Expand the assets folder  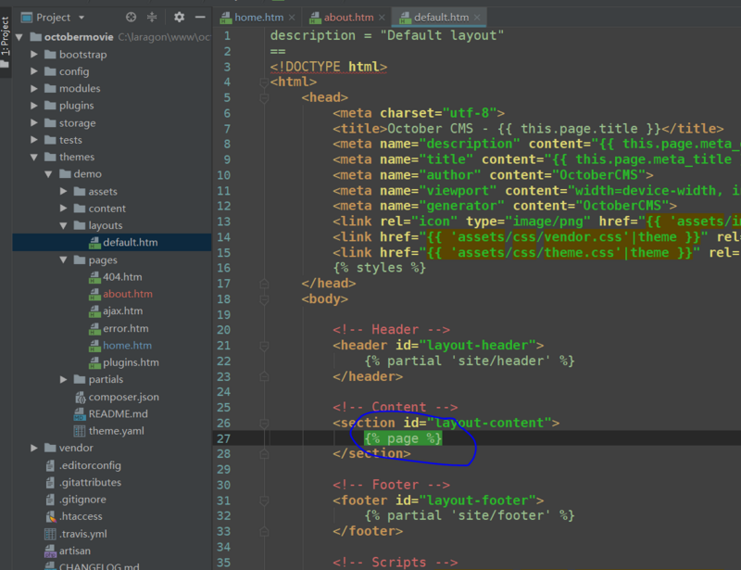pyautogui.click(x=63, y=192)
